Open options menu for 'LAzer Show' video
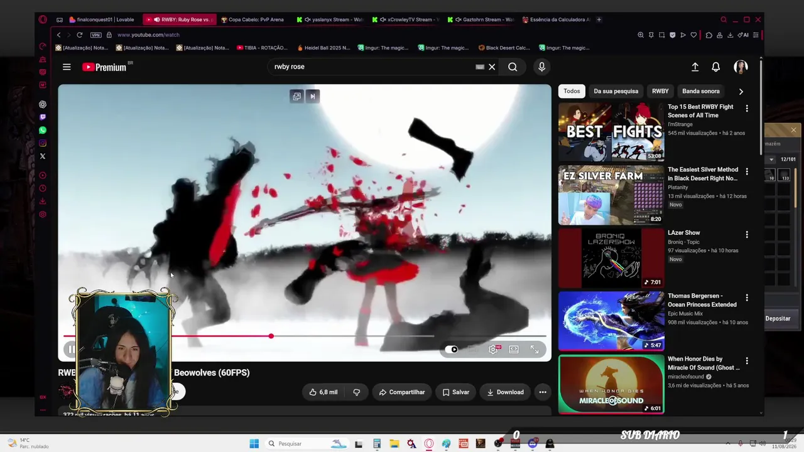Viewport: 804px width, 452px height. (x=747, y=234)
